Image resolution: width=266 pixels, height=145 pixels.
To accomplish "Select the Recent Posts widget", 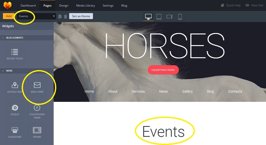I will [15, 54].
